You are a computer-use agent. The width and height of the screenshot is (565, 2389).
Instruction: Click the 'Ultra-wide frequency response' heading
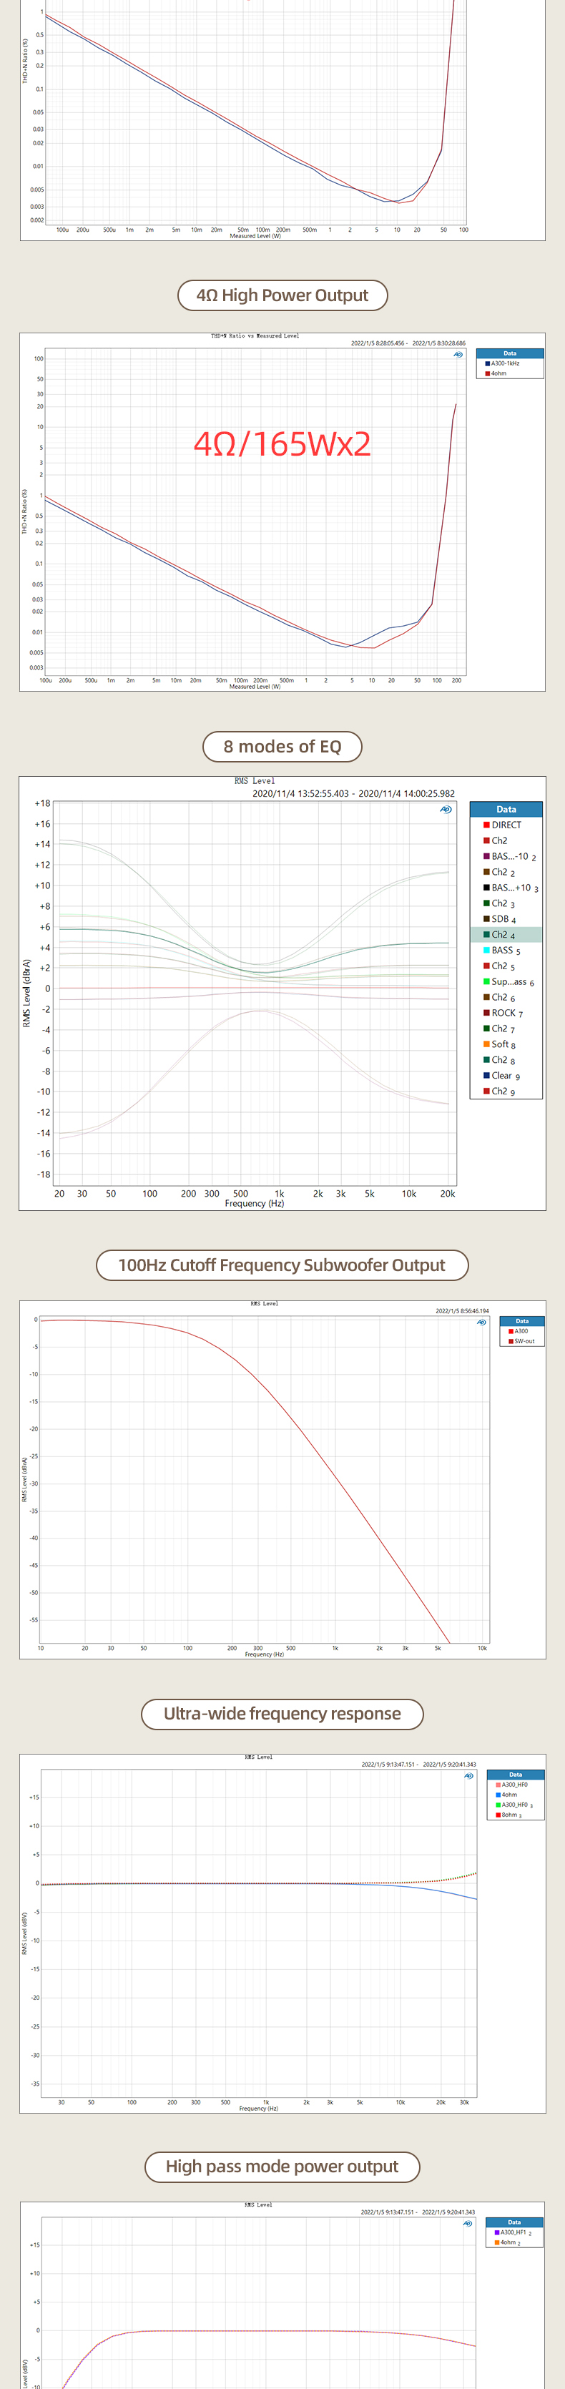282,1714
